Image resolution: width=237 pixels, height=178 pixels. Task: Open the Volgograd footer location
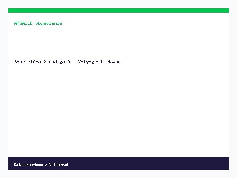59,165
